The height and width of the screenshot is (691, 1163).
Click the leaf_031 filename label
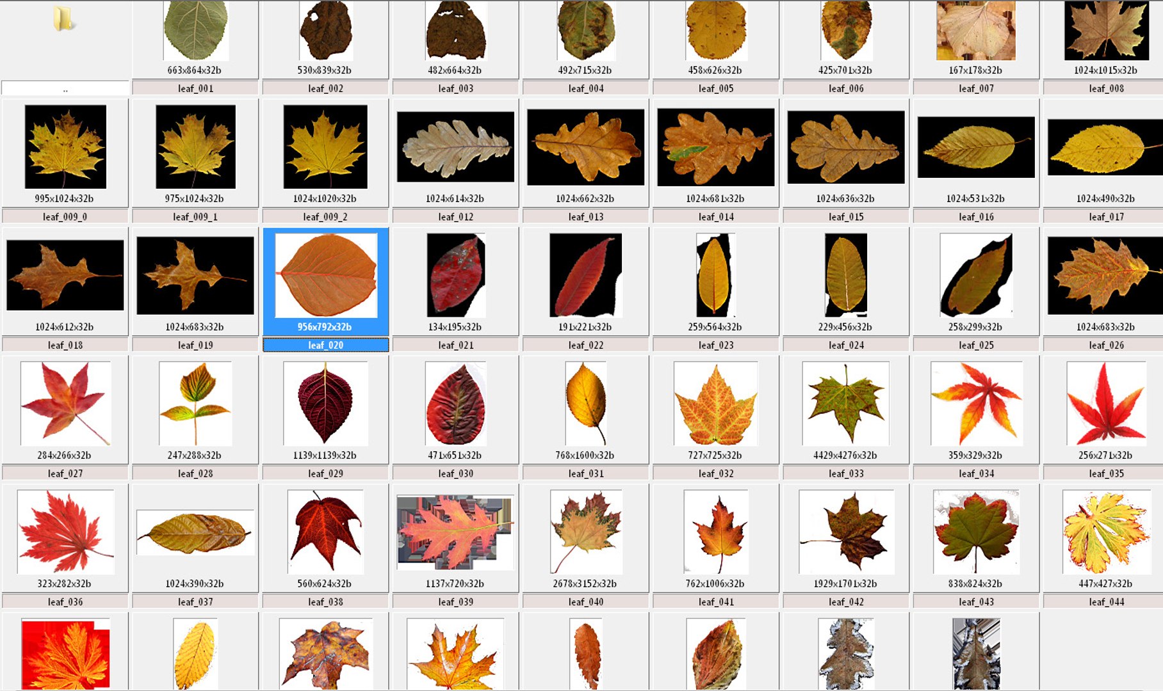[x=585, y=473]
